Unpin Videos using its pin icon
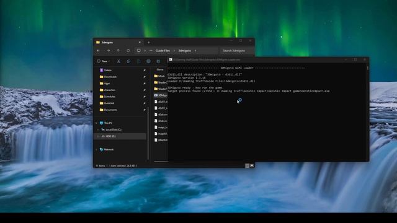 click(x=145, y=70)
